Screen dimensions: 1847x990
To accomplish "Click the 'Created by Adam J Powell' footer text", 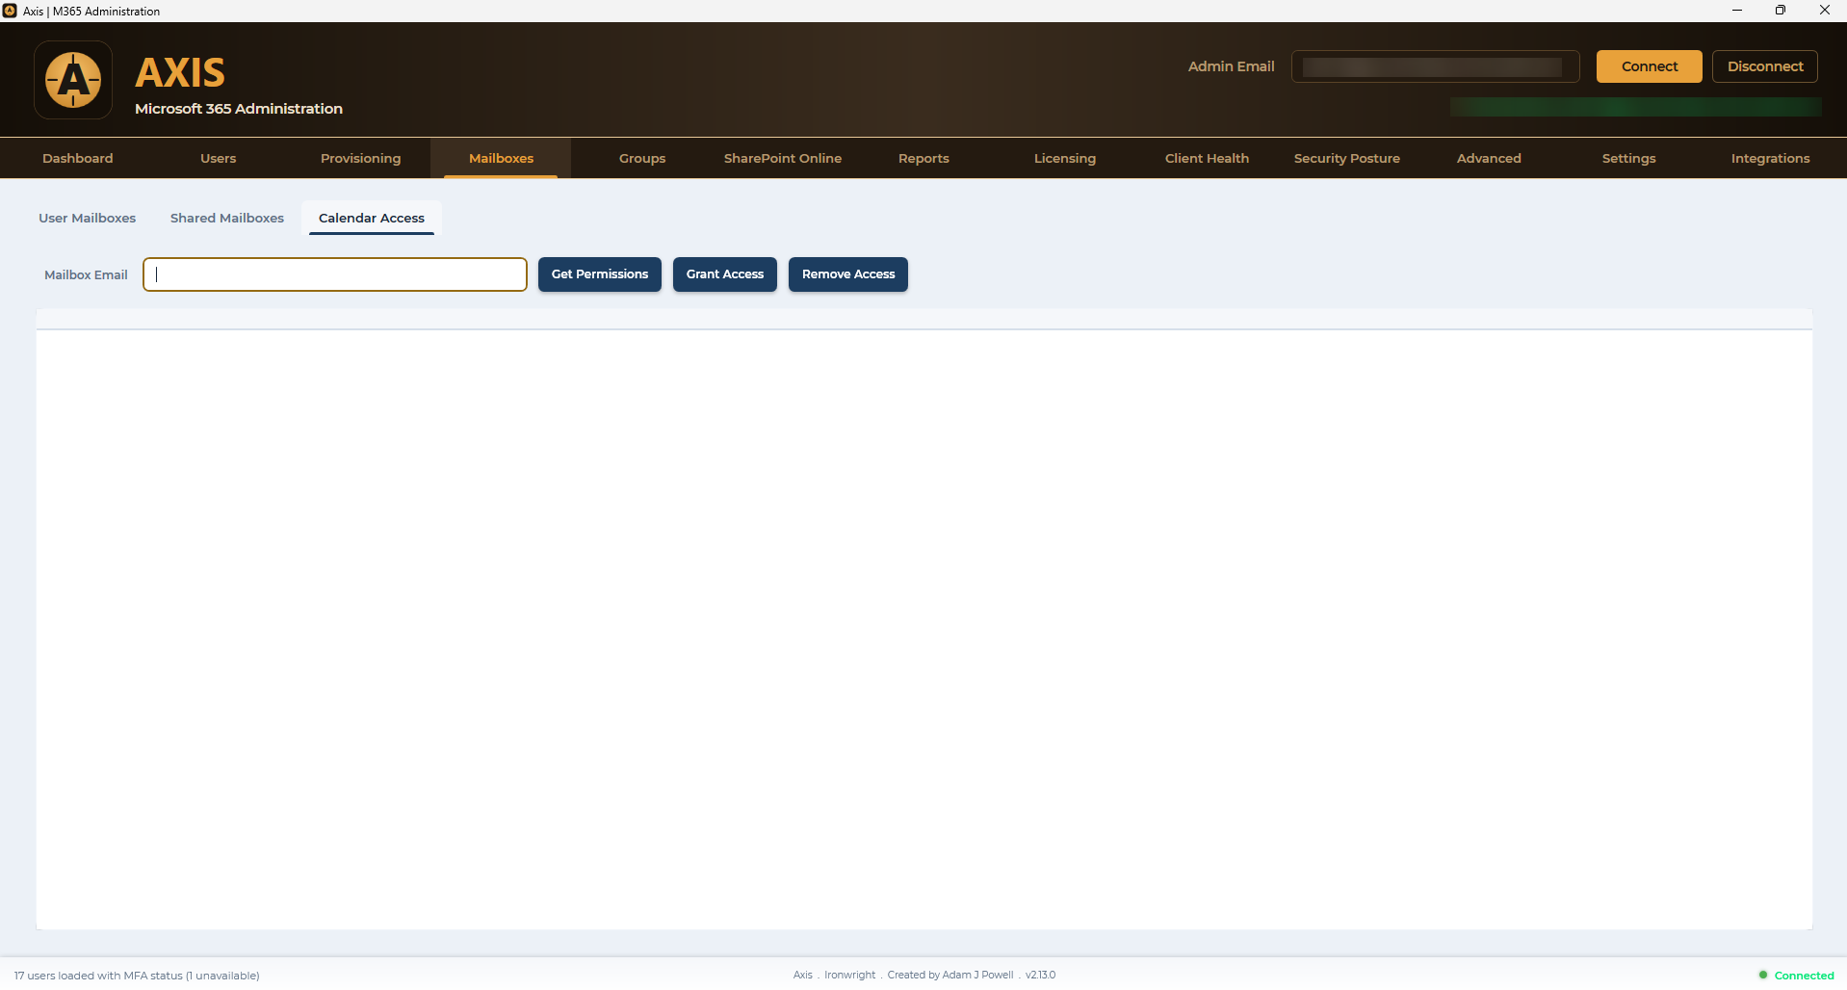I will pyautogui.click(x=950, y=975).
